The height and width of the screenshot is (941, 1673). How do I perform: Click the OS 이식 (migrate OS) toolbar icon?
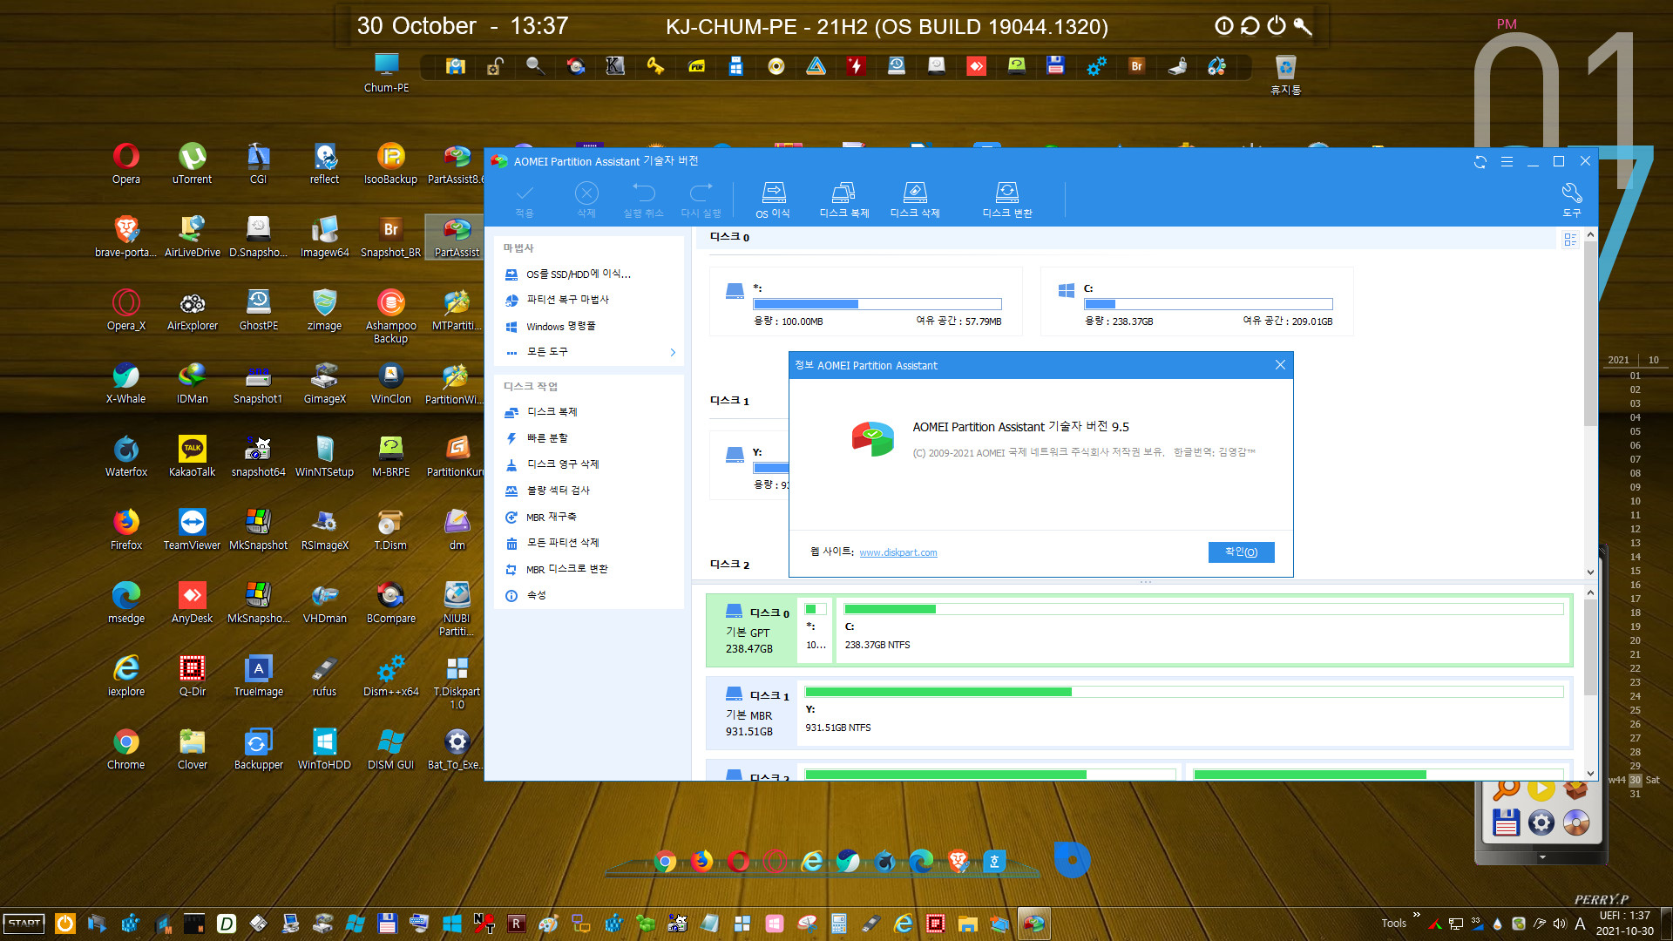773,200
